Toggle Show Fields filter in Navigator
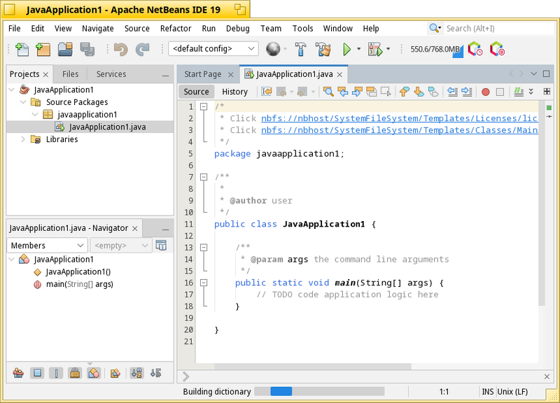Viewport: 560px width, 403px height. (37, 374)
